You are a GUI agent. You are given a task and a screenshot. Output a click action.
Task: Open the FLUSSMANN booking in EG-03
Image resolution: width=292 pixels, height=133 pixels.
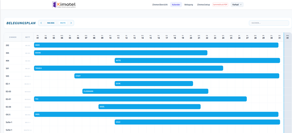145,91
